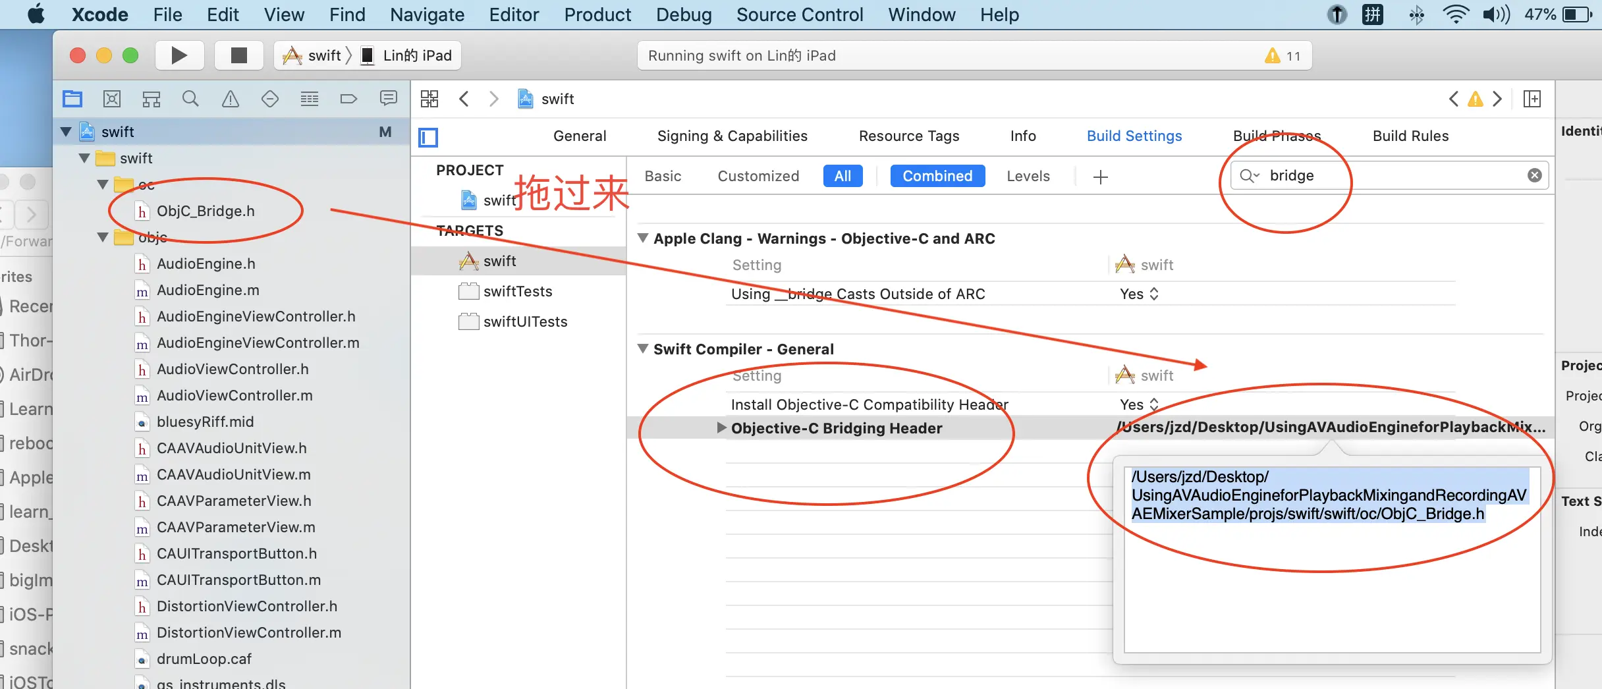Click the Stop button in toolbar
Image resolution: width=1602 pixels, height=689 pixels.
[x=238, y=55]
